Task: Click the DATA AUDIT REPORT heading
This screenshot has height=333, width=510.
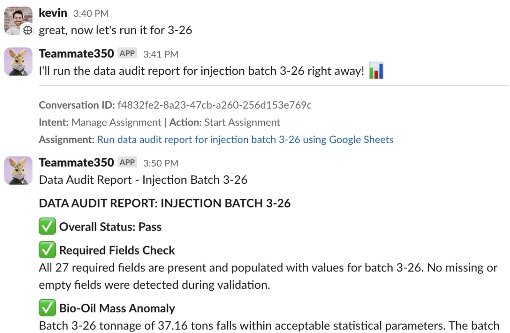Action: coord(165,203)
